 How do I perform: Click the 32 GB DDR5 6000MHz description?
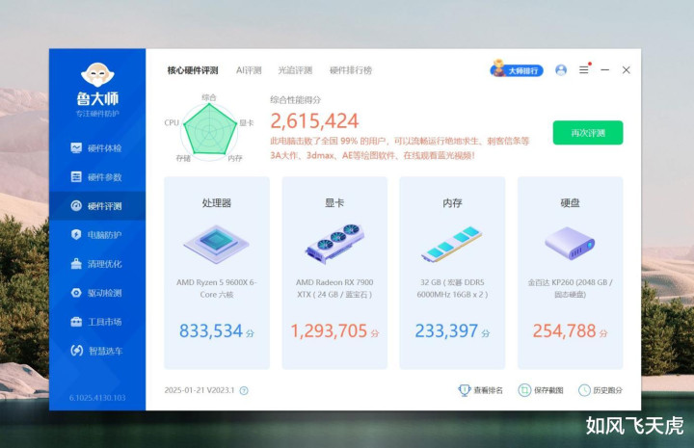[452, 288]
